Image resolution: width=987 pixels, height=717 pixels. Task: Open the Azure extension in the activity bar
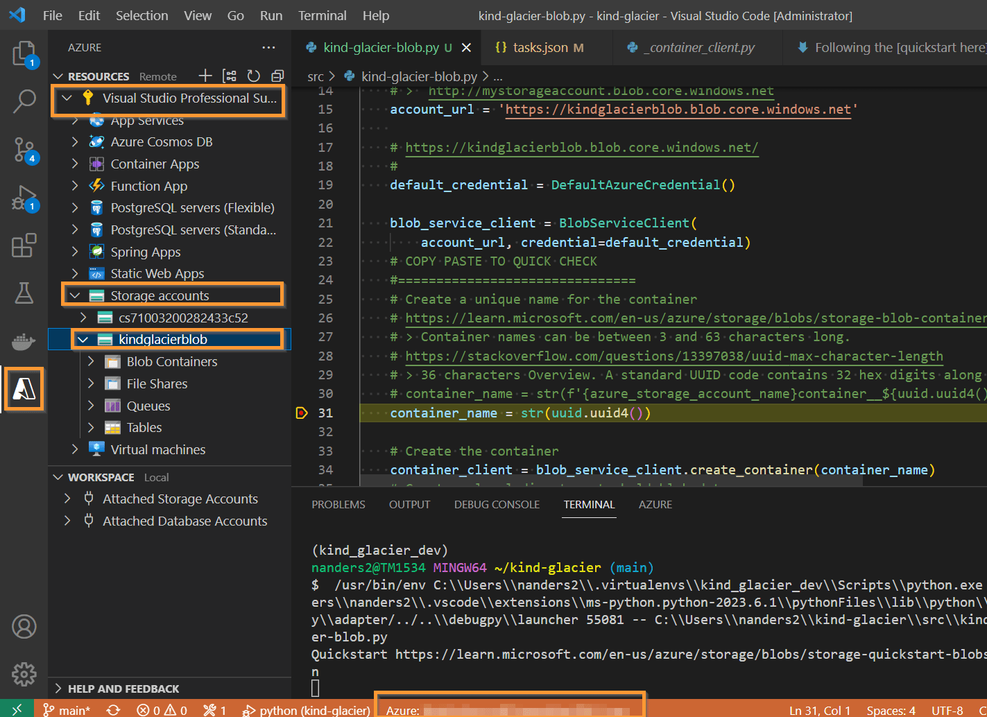tap(24, 389)
